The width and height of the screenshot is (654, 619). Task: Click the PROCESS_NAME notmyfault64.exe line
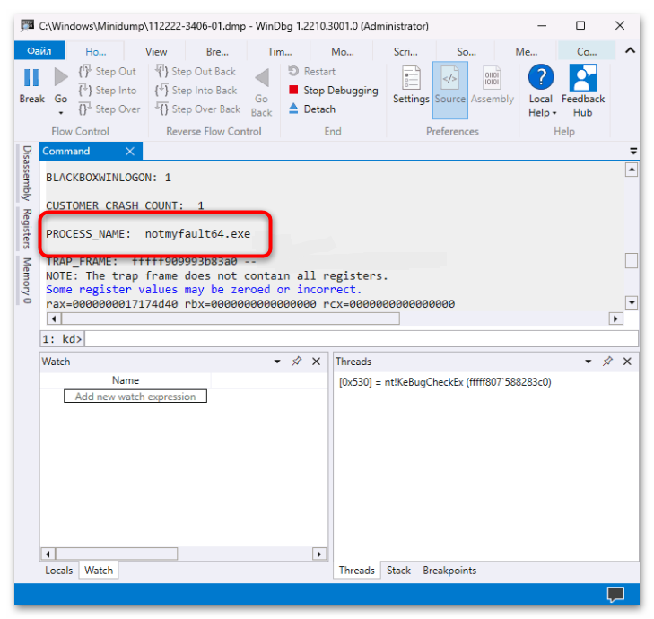point(148,234)
